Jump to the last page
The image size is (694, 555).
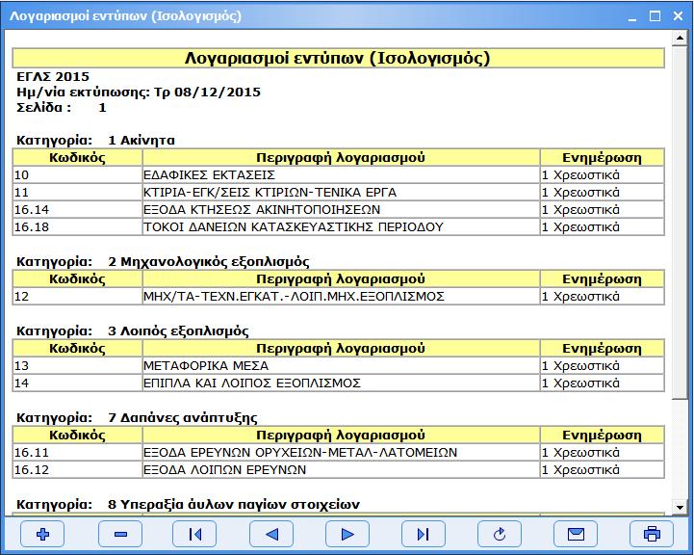424,534
